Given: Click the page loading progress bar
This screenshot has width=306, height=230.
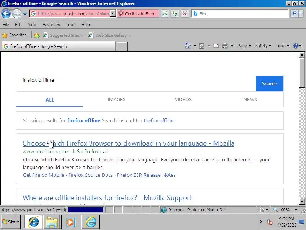Looking at the screenshot, I should click(x=85, y=210).
